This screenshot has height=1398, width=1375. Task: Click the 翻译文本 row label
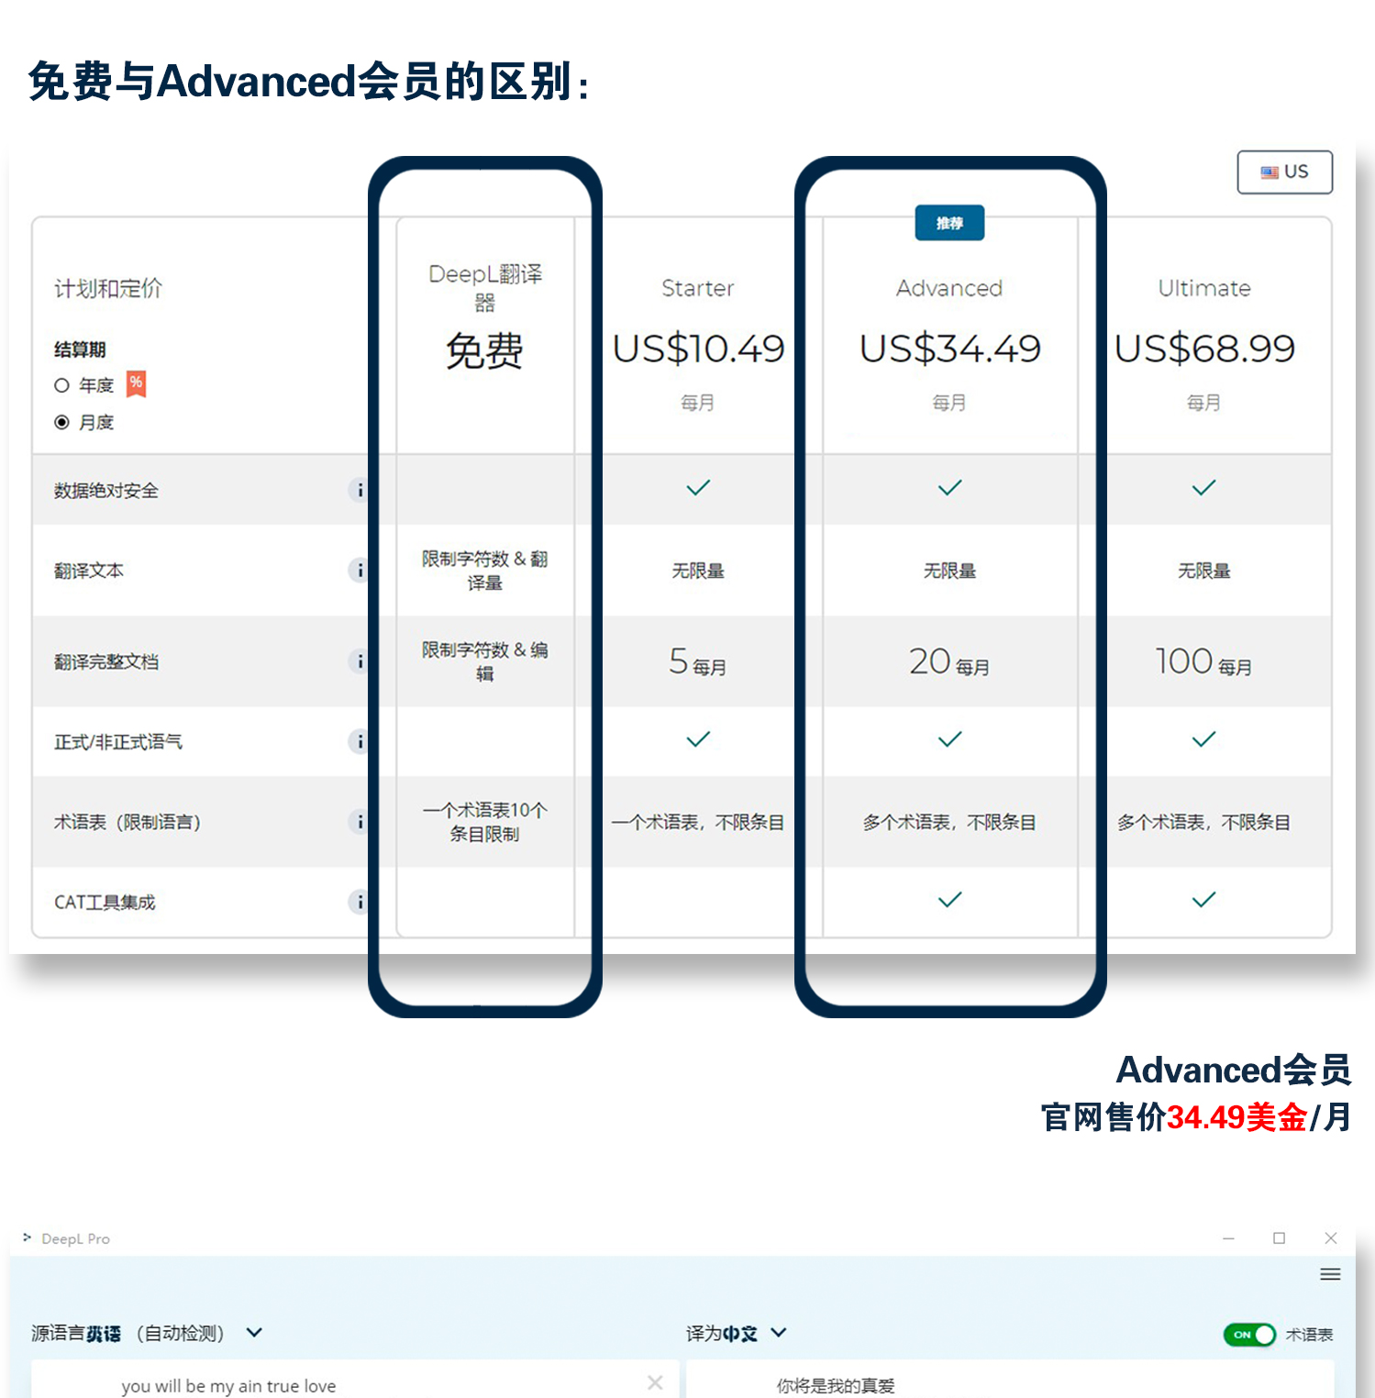(x=89, y=571)
